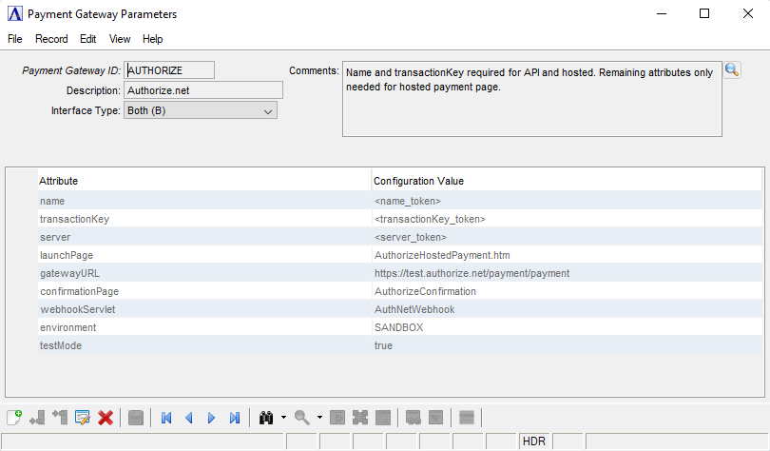Viewport: 770px width, 451px height.
Task: Click the Configuration Value column header
Action: (x=567, y=181)
